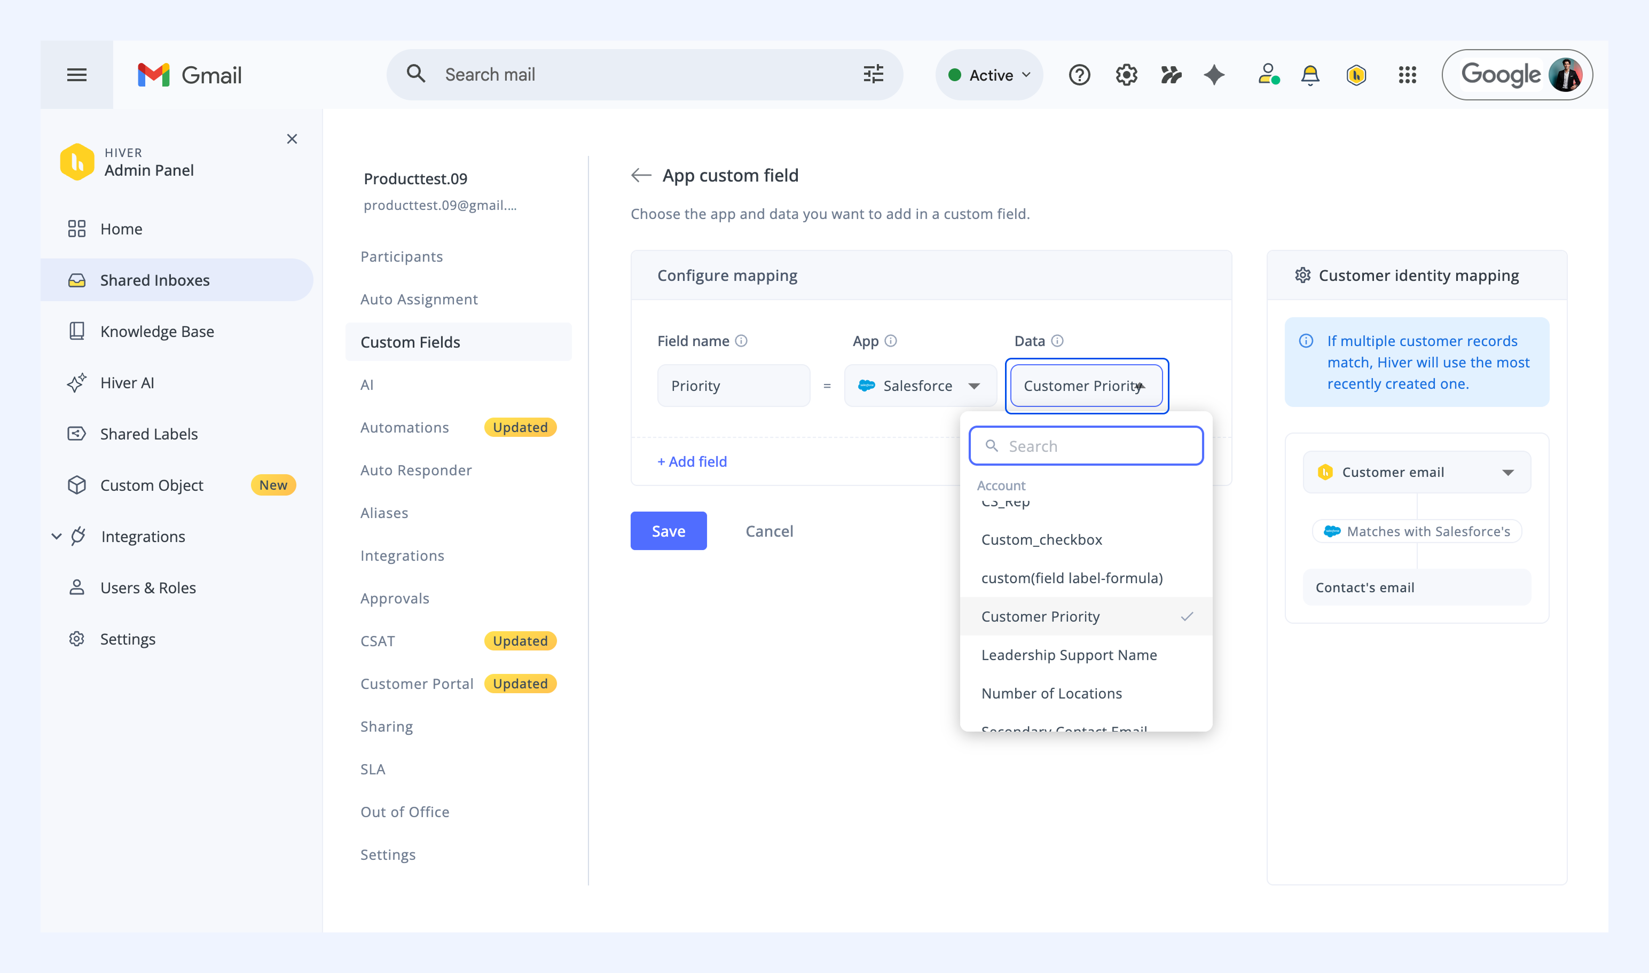
Task: Open Gmail settings gear icon
Action: [x=1126, y=75]
